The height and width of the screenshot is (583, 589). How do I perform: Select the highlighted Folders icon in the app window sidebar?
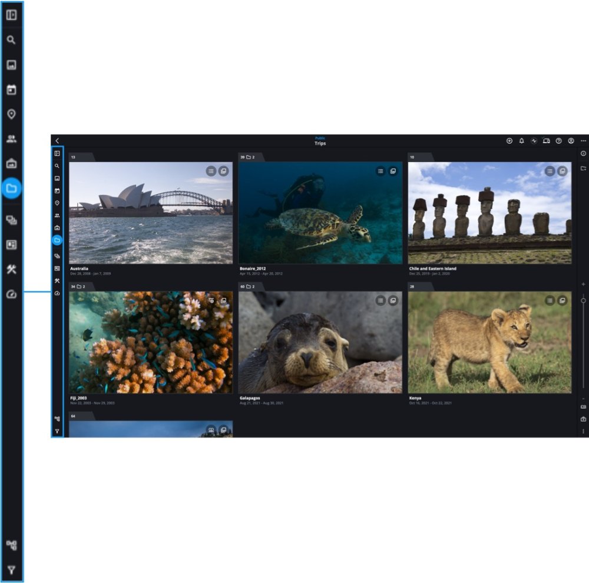point(57,240)
